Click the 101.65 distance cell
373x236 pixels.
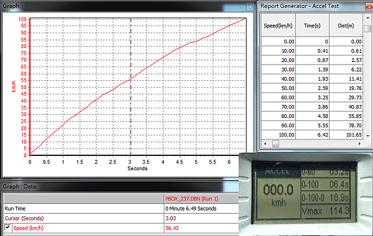[346, 135]
